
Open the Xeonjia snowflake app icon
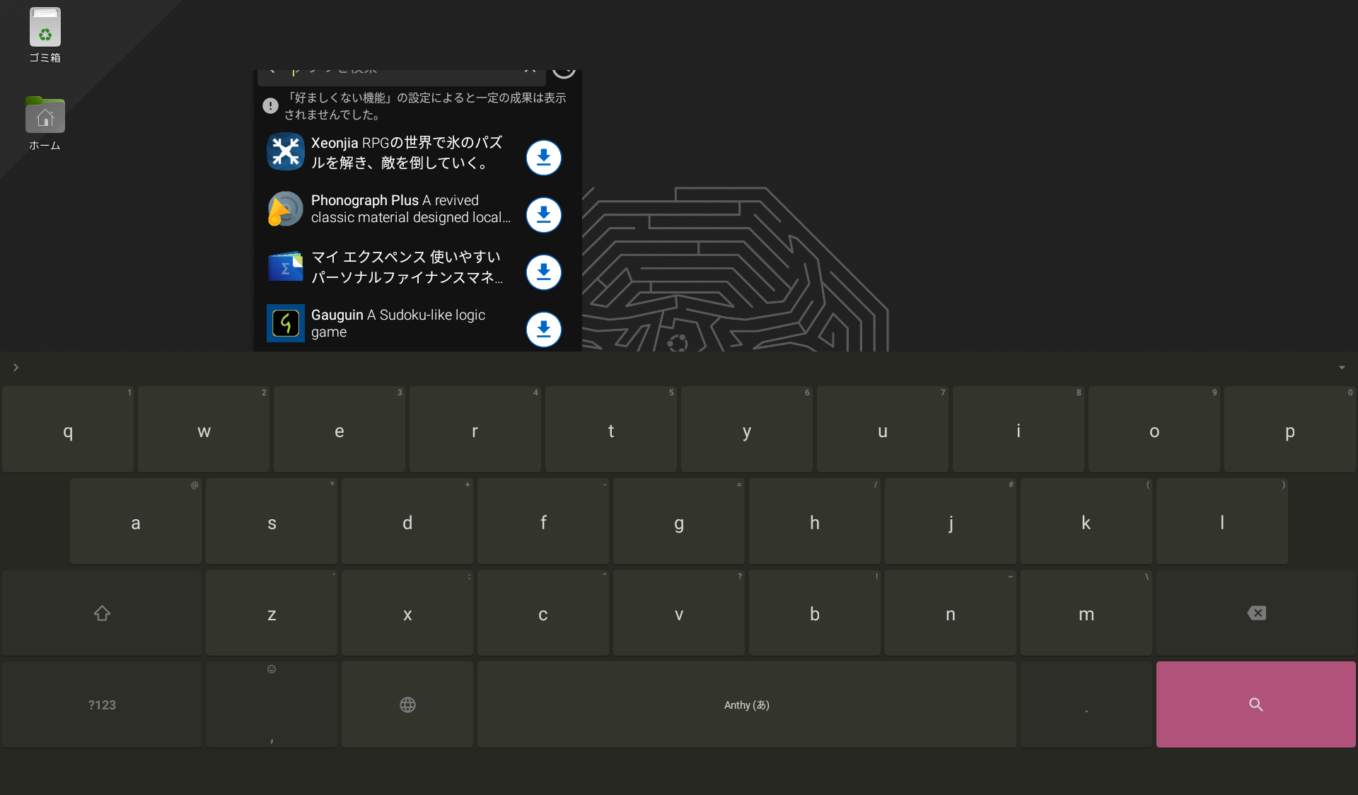tap(286, 151)
